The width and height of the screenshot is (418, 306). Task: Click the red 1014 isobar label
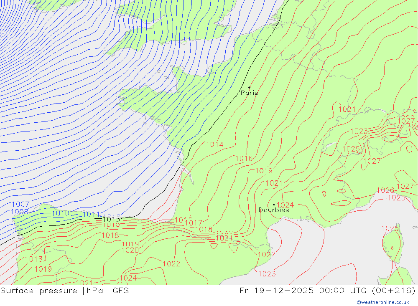point(214,144)
